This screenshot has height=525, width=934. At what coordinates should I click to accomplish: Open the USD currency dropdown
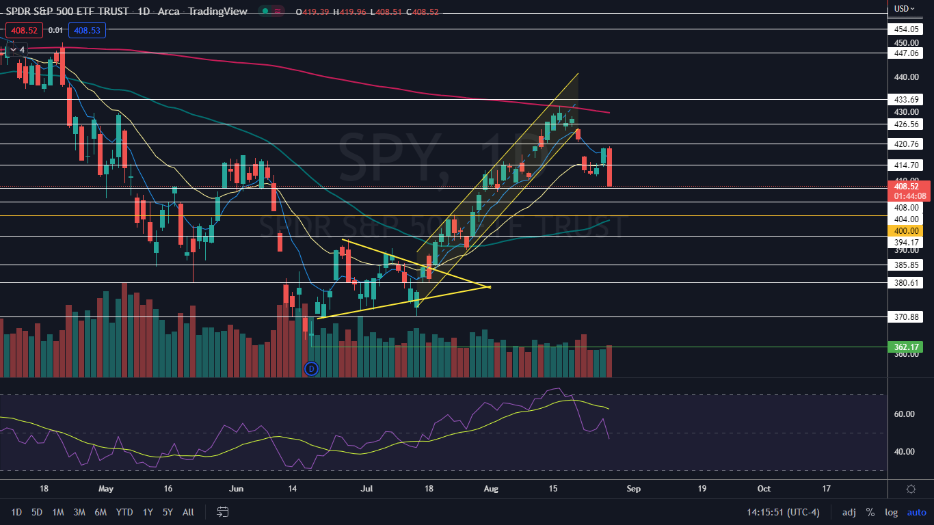904,8
